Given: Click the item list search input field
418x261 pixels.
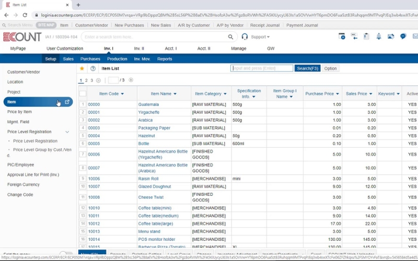Looking at the screenshot, I should point(262,68).
